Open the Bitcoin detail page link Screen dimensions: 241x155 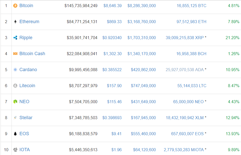(27, 5)
